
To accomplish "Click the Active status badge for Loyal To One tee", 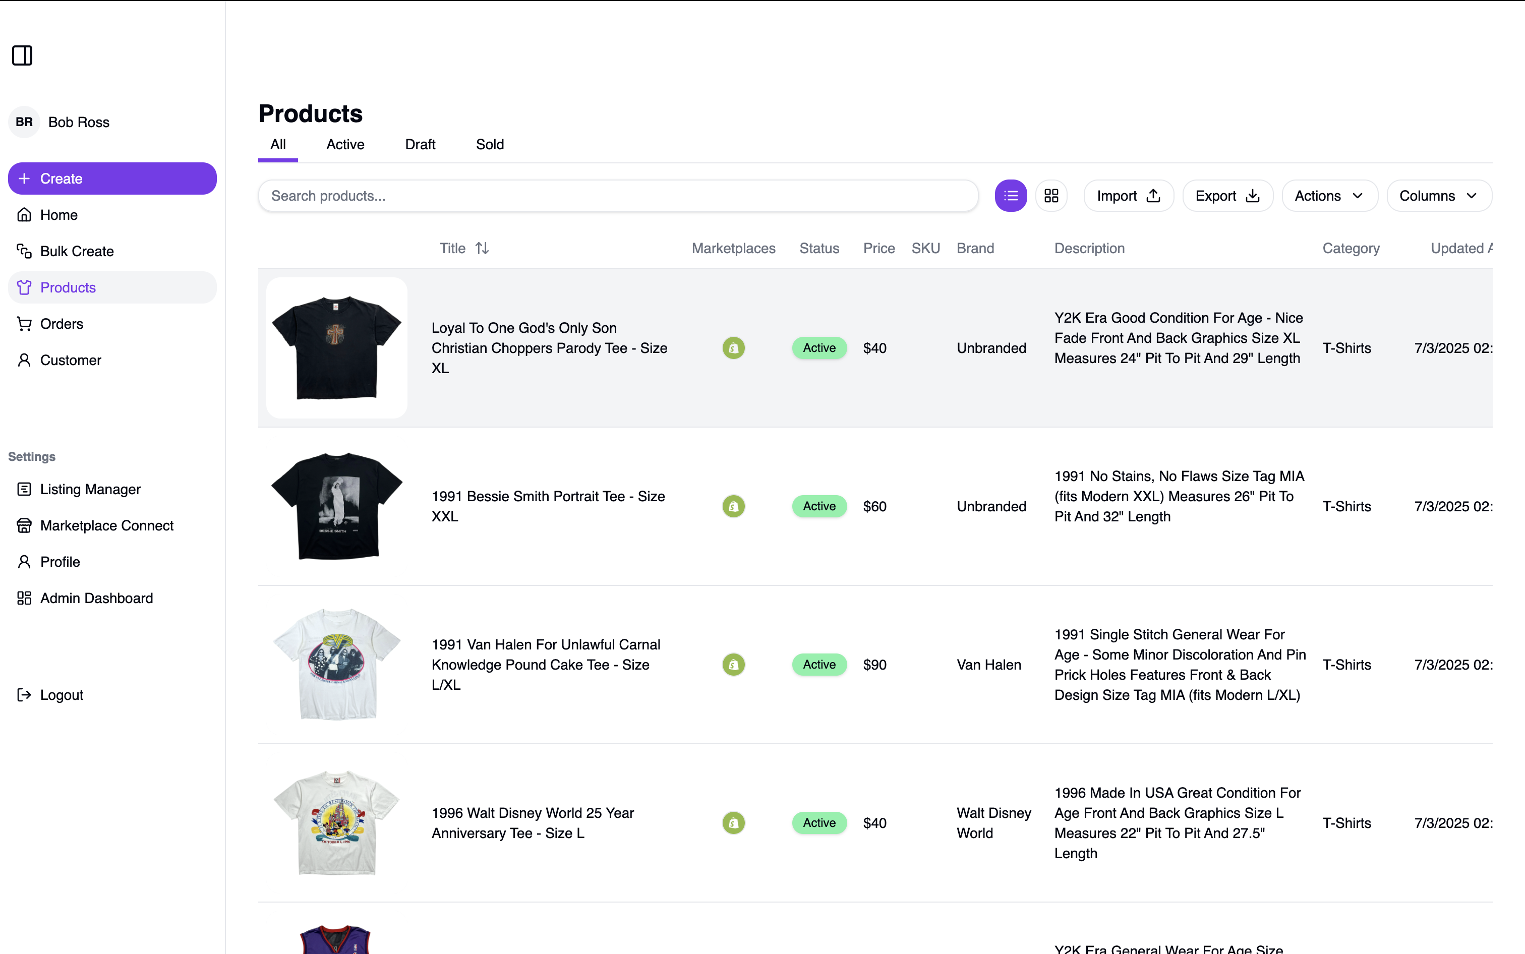I will tap(819, 347).
